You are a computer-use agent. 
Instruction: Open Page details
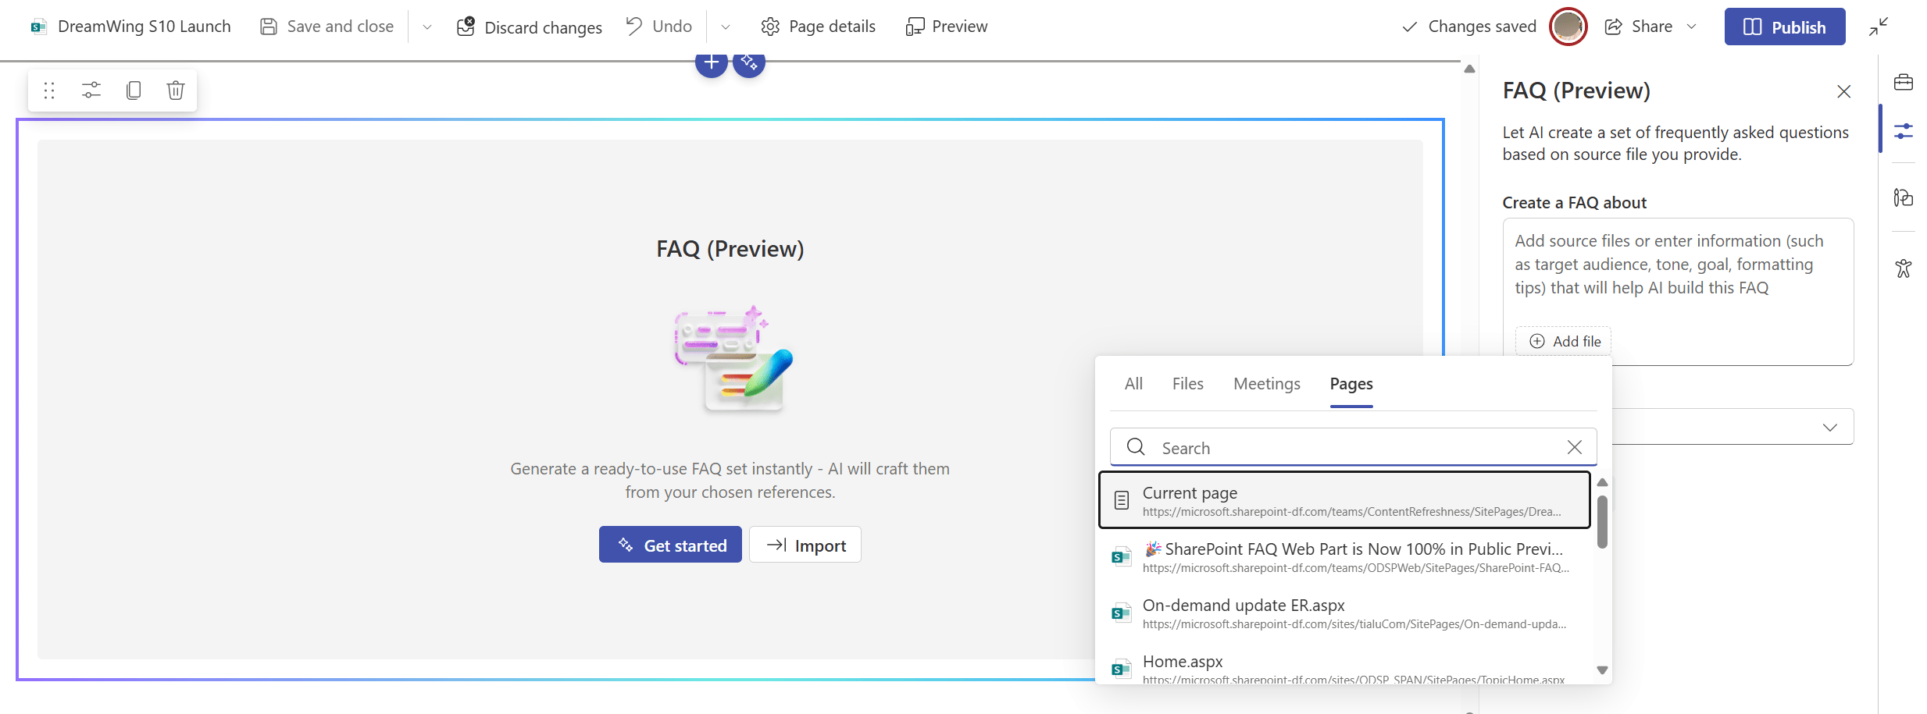click(818, 26)
